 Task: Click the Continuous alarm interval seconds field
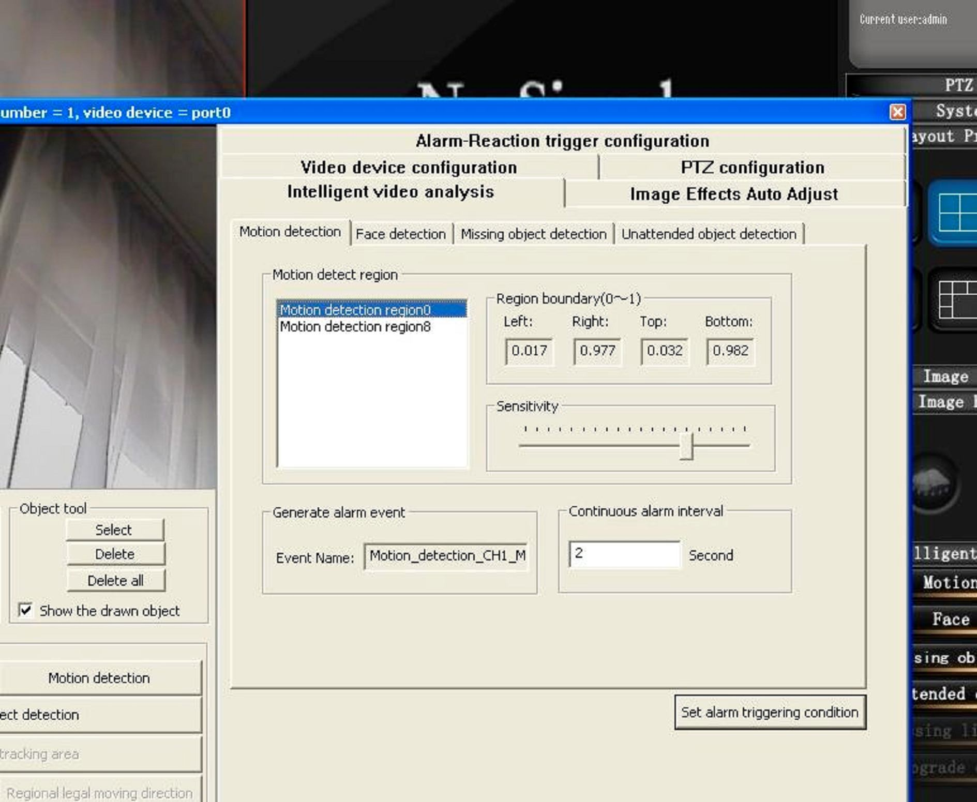coord(624,554)
